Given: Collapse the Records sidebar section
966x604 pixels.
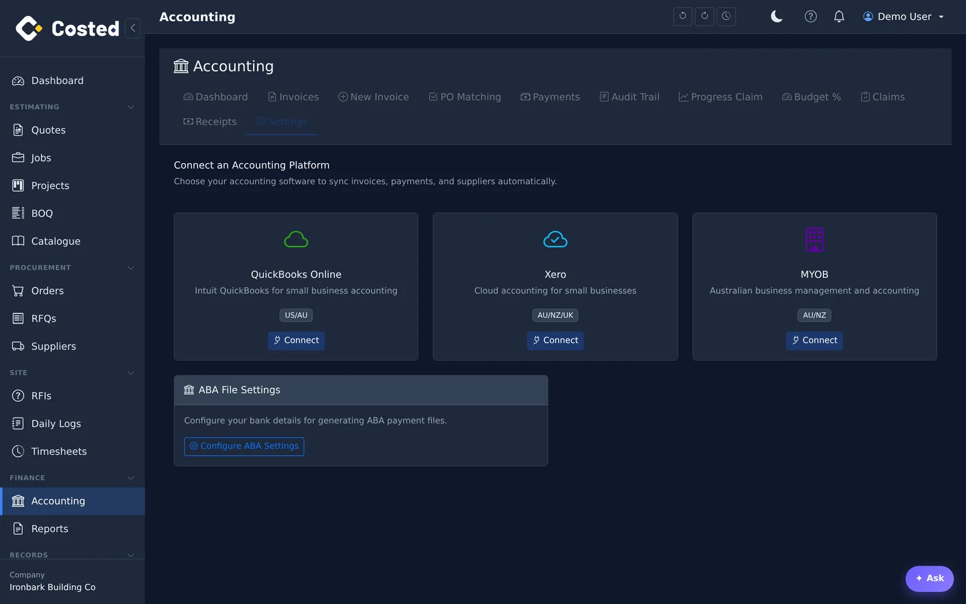Looking at the screenshot, I should coord(130,555).
